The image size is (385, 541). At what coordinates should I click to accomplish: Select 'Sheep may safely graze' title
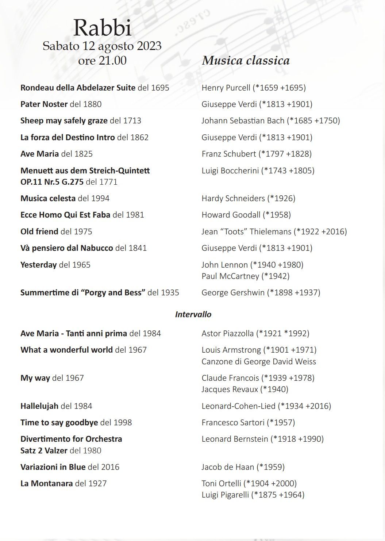pyautogui.click(x=64, y=121)
